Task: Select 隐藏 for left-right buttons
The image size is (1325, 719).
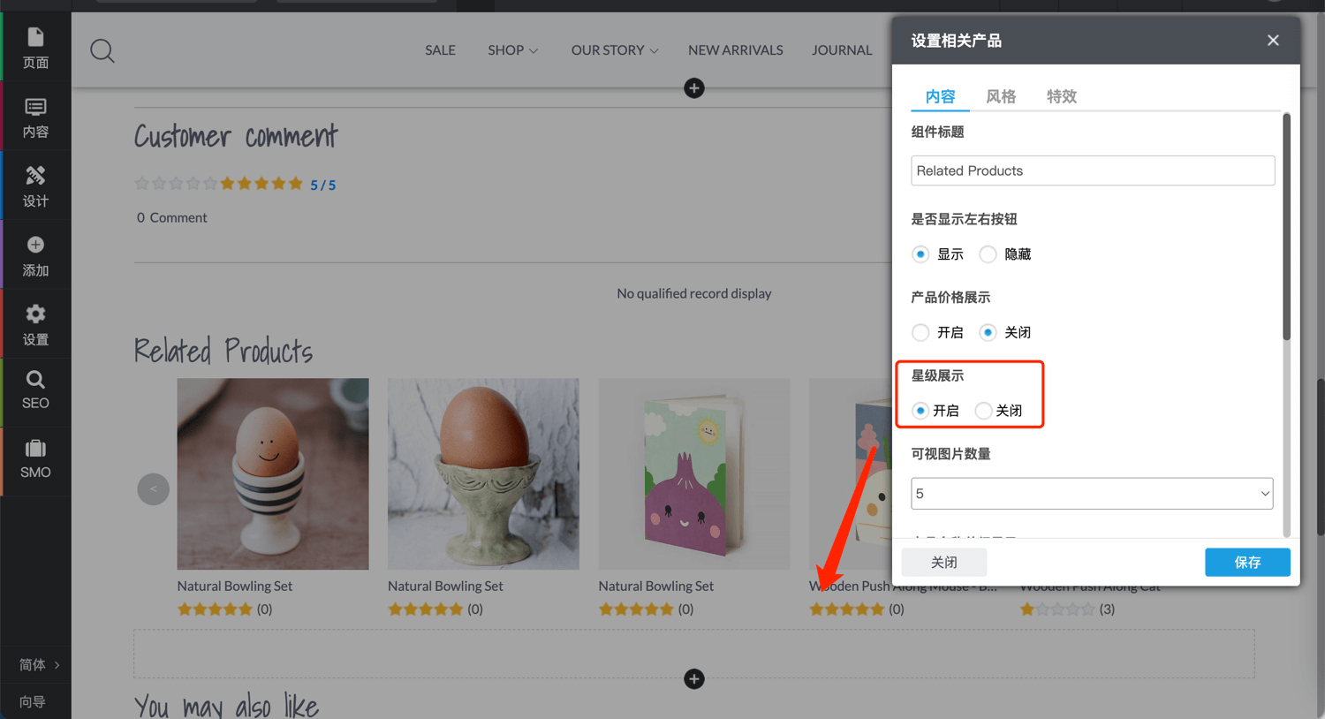Action: pos(988,254)
